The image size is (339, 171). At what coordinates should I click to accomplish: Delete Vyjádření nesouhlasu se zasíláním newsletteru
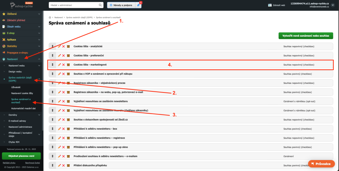[64, 101]
